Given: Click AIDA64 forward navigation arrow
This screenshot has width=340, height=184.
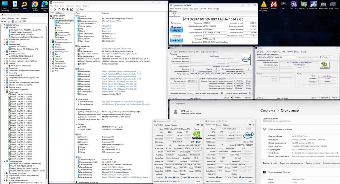Looking at the screenshot, I should pos(55,9).
